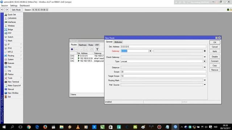Open the Queues menu

pos(11,63)
